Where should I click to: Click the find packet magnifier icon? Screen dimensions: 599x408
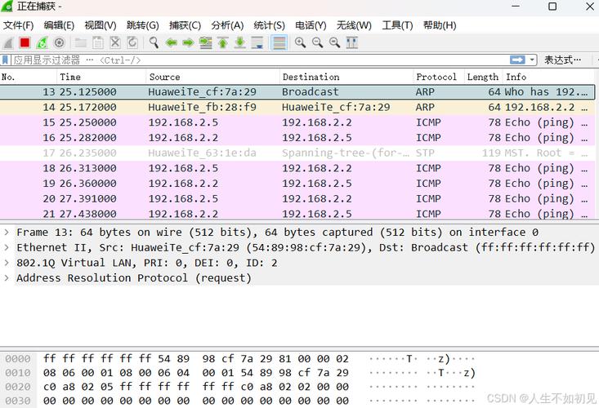[x=154, y=42]
